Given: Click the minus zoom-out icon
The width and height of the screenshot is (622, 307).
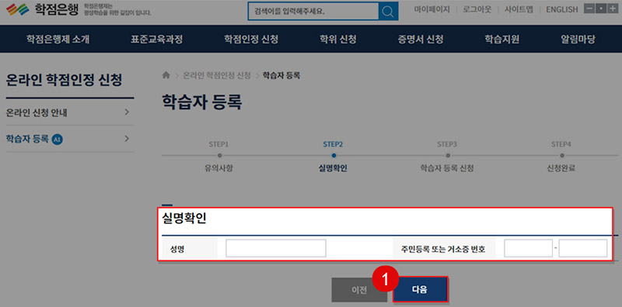Looking at the screenshot, I should click(x=589, y=9).
